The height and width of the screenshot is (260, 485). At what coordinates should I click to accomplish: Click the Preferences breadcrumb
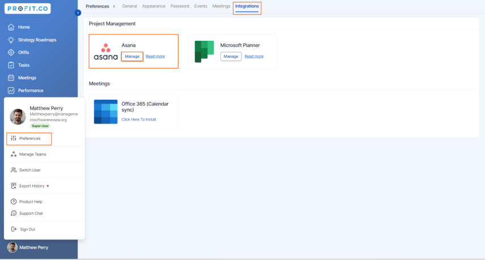(x=97, y=6)
